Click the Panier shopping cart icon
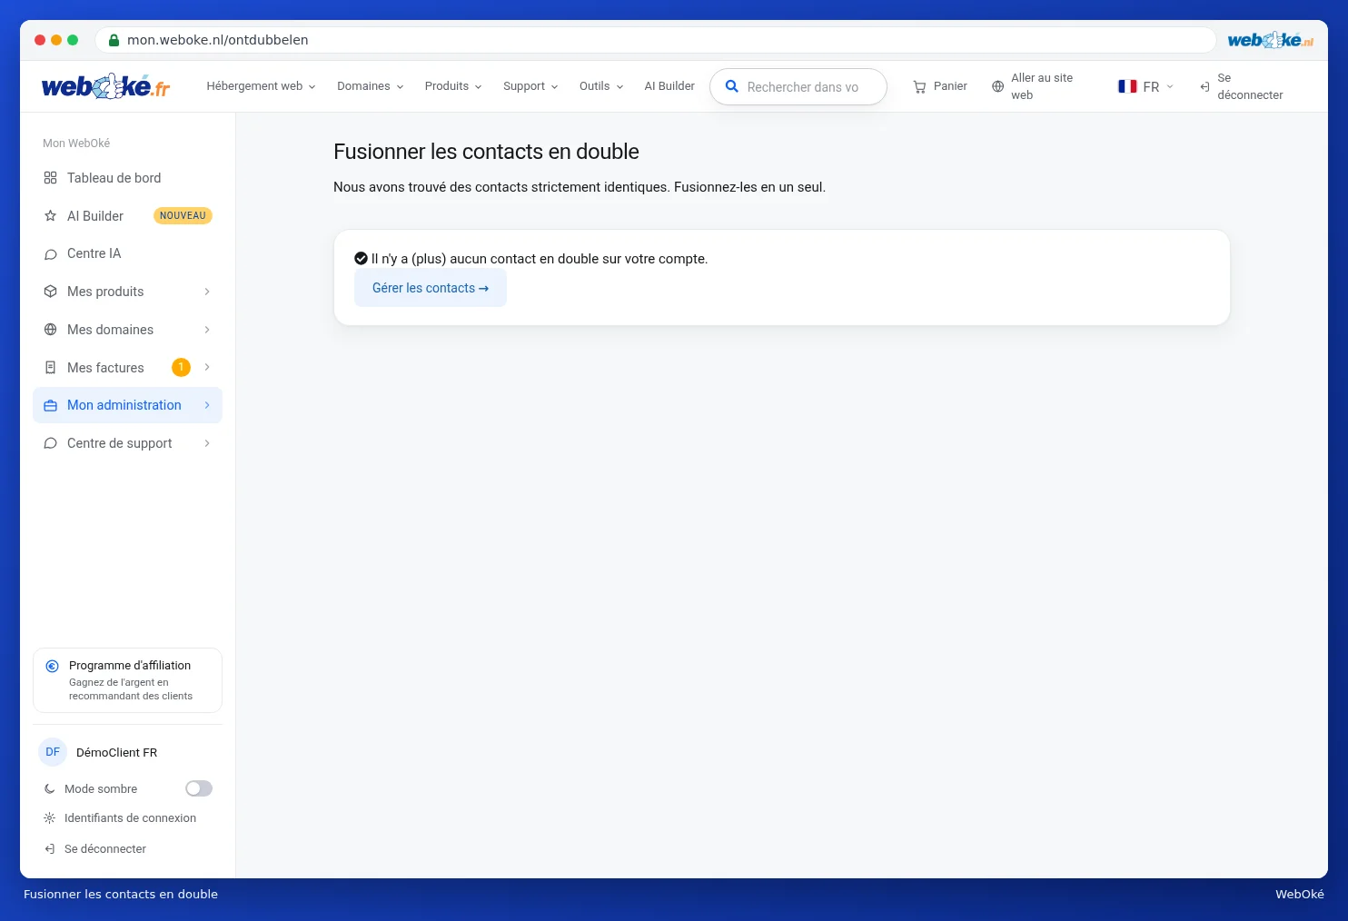Viewport: 1348px width, 921px height. pos(919,87)
